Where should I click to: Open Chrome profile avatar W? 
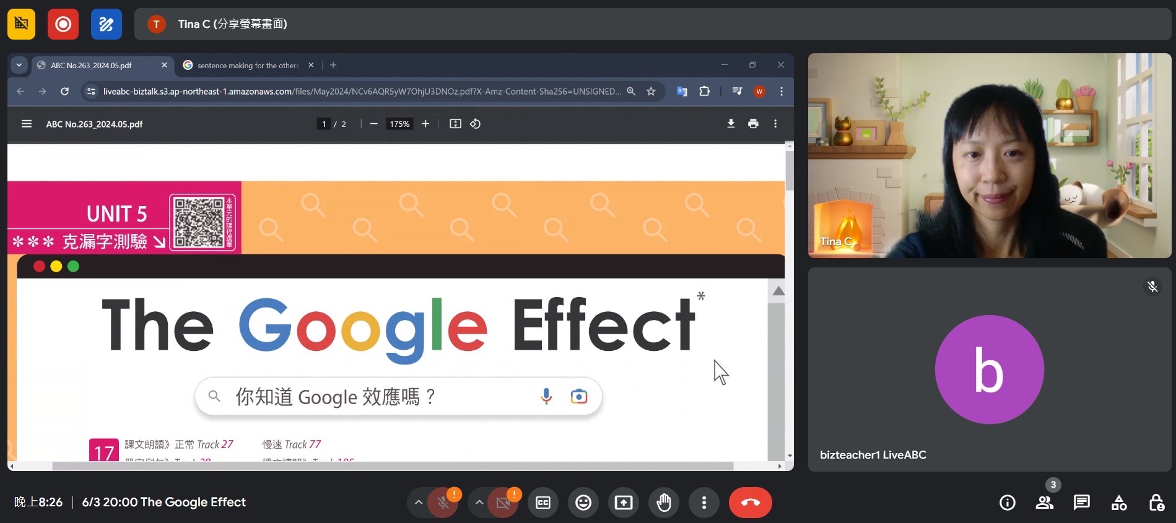[x=759, y=92]
